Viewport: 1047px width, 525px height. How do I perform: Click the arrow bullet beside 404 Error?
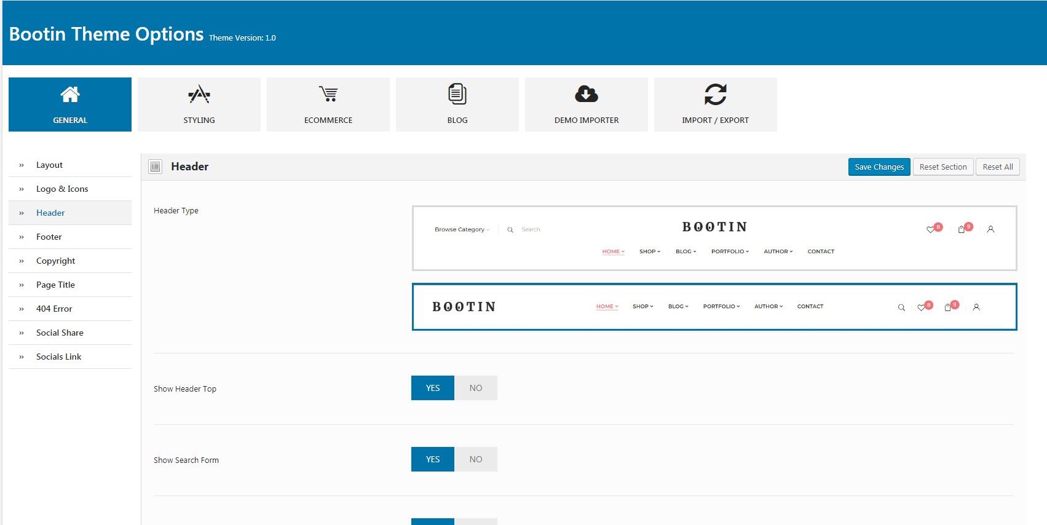(22, 309)
